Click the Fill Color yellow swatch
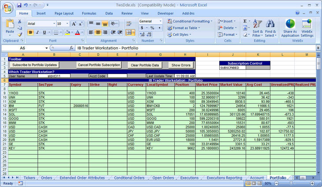The width and height of the screenshot is (322, 187). point(67,33)
